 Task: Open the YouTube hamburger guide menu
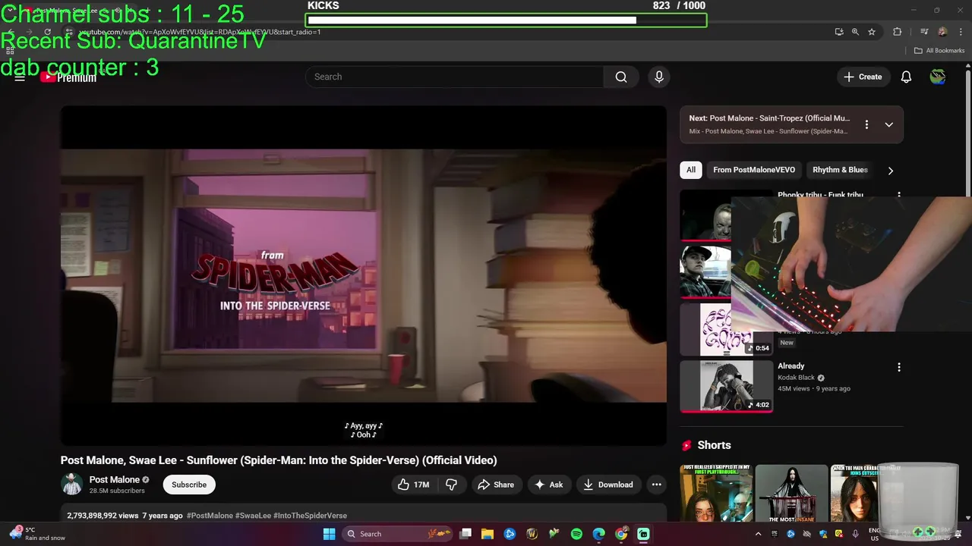coord(20,77)
